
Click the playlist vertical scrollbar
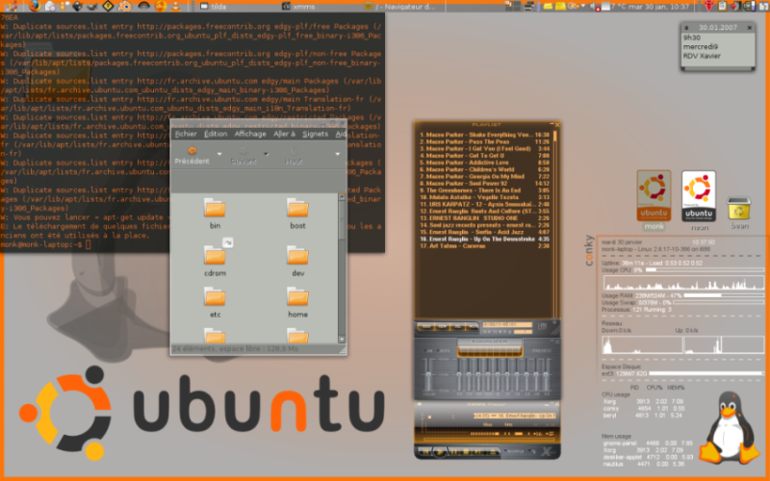555,223
